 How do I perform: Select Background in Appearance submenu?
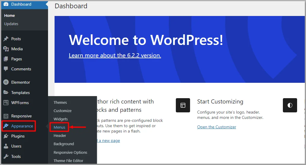(64, 144)
